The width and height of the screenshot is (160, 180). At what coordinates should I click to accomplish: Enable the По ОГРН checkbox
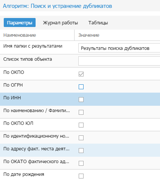point(81,87)
